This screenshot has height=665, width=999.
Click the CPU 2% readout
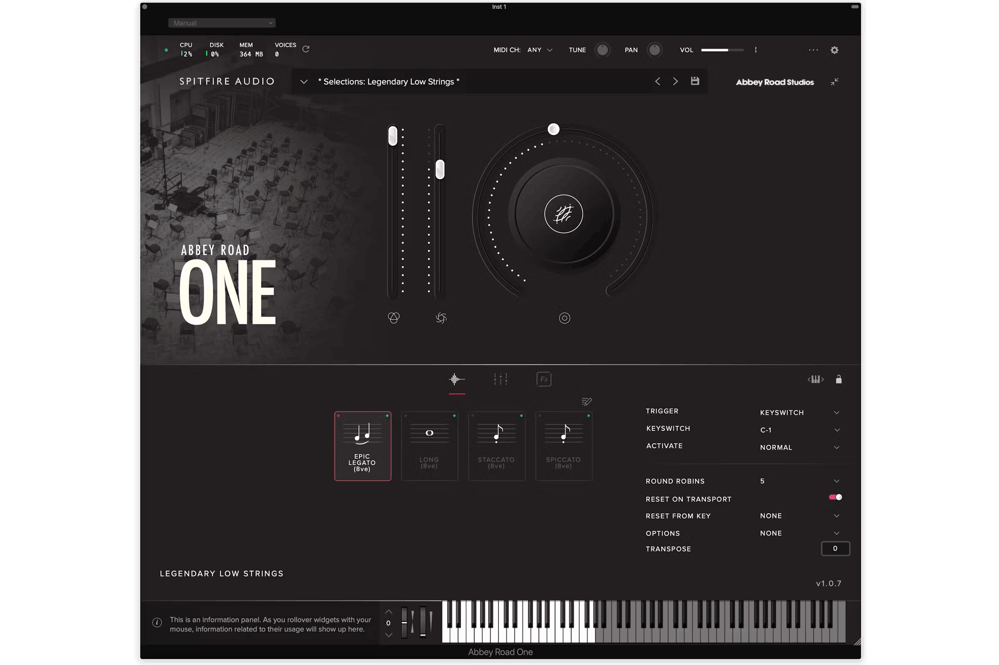point(186,50)
